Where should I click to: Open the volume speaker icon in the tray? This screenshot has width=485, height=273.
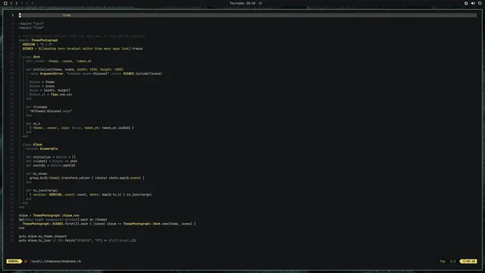click(473, 3)
